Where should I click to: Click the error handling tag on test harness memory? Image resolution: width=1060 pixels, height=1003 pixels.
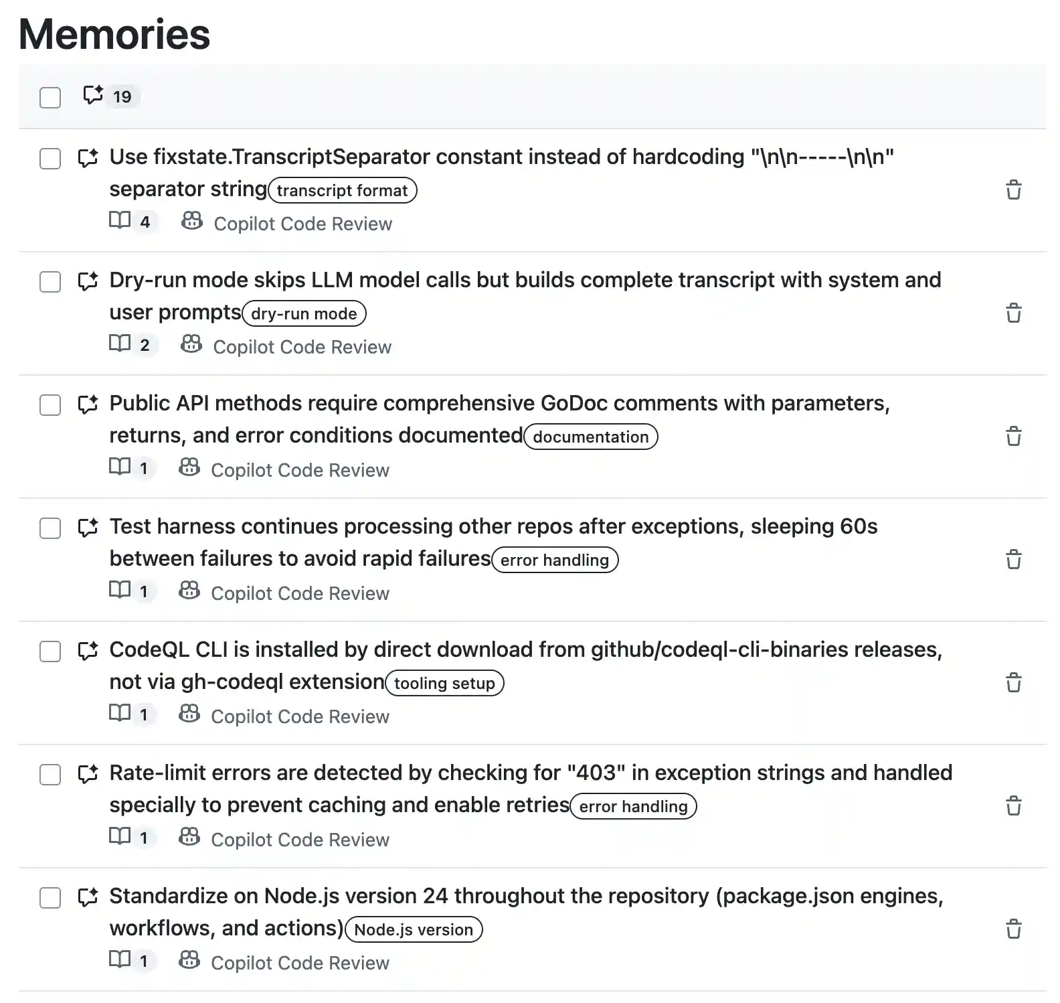[555, 560]
